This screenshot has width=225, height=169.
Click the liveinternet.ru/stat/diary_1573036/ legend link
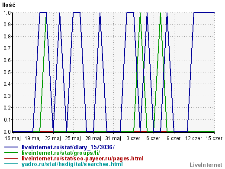pos(68,147)
